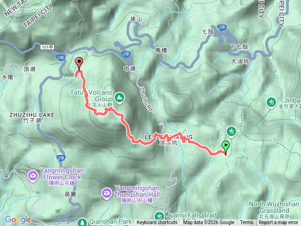Open the Google logo link
Viewport: 301px width, 226px height.
pyautogui.click(x=18, y=220)
